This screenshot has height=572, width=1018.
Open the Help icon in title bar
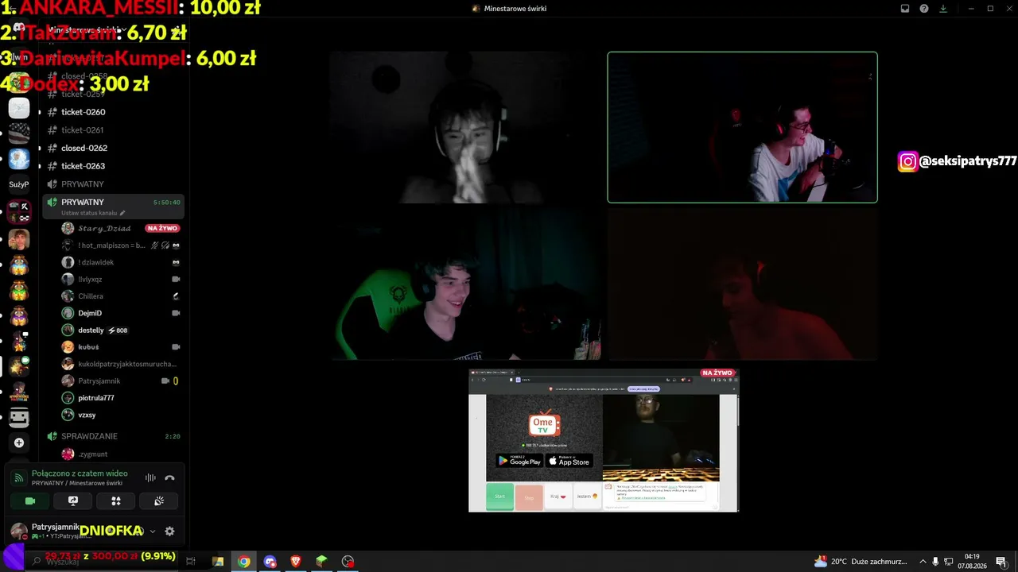(924, 9)
